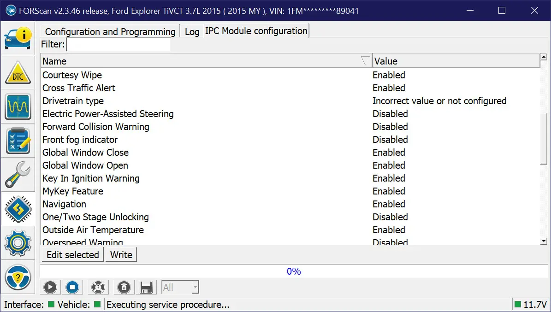Select the Cross Traffic Alert row
Screen dimensions: 551x312
coord(290,88)
